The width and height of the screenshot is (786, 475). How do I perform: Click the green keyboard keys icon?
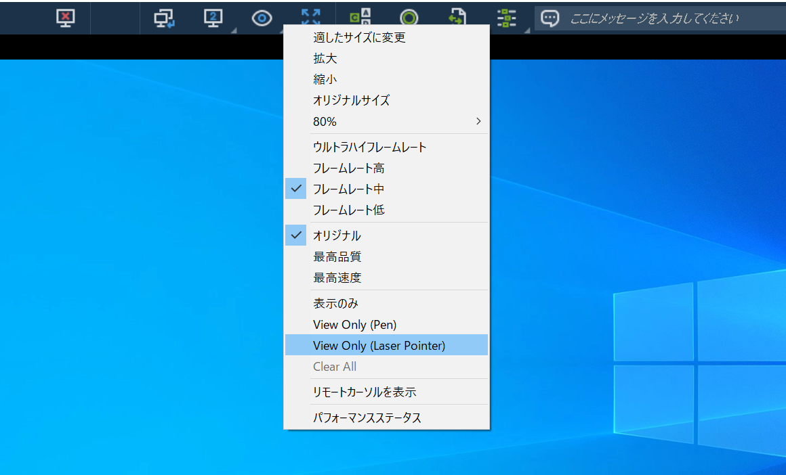(x=360, y=16)
